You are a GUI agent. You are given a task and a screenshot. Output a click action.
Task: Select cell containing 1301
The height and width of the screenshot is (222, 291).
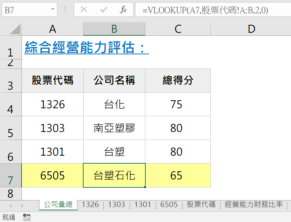(x=53, y=152)
